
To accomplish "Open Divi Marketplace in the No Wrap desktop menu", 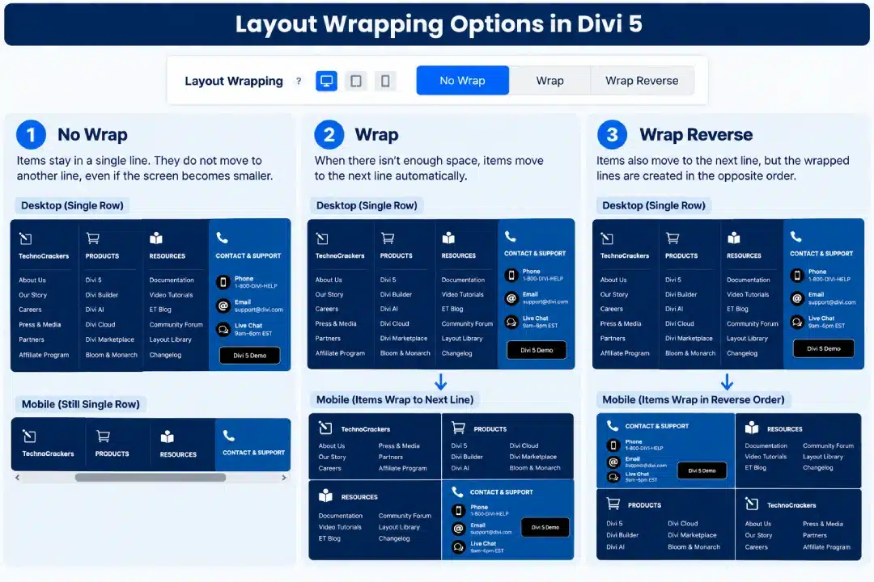I will (110, 339).
